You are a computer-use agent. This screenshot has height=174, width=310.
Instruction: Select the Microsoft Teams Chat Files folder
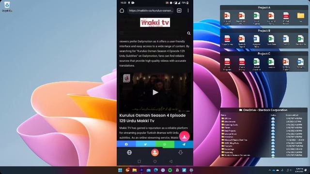[x=234, y=140]
